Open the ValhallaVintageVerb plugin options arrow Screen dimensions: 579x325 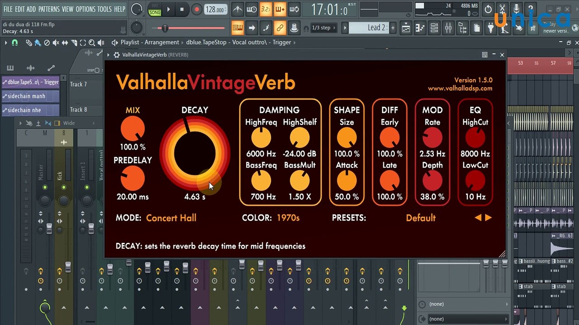108,55
